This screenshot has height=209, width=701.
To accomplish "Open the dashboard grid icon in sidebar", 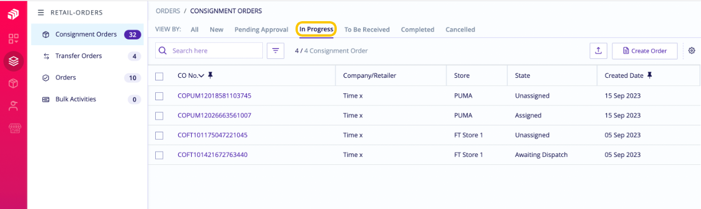I will click(13, 39).
